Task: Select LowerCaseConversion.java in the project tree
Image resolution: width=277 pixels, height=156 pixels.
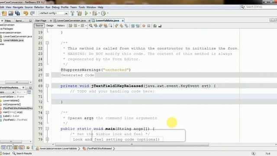Action: pos(17,36)
